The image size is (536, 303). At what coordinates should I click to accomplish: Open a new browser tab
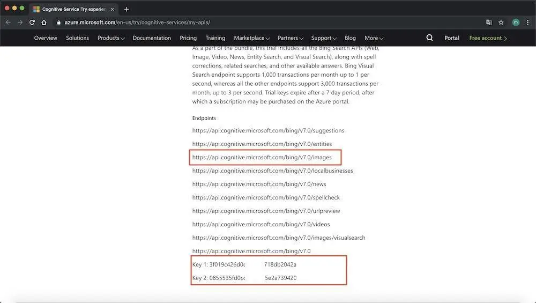point(126,9)
